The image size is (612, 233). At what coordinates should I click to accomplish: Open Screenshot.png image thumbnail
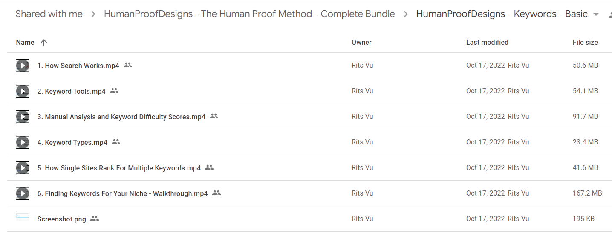click(23, 218)
